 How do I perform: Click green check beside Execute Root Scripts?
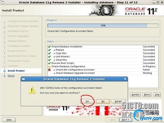pyautogui.click(x=49, y=63)
